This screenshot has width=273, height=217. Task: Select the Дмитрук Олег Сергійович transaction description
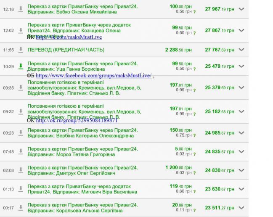tap(82, 170)
